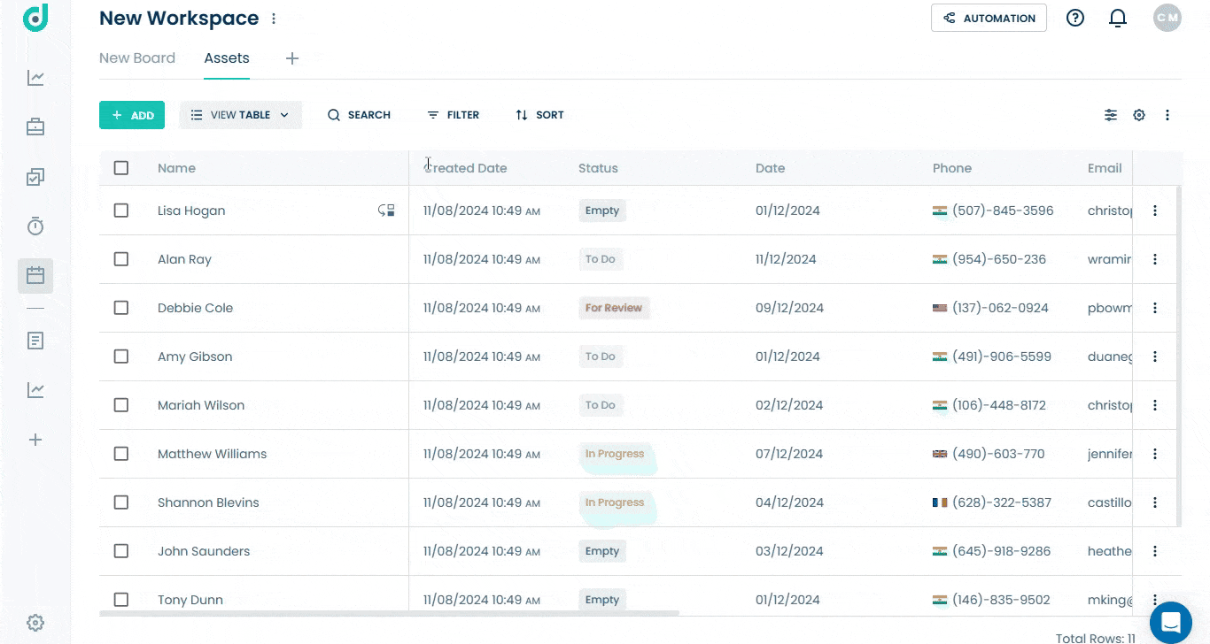Open the help question mark icon
Image resolution: width=1210 pixels, height=644 pixels.
(1075, 18)
